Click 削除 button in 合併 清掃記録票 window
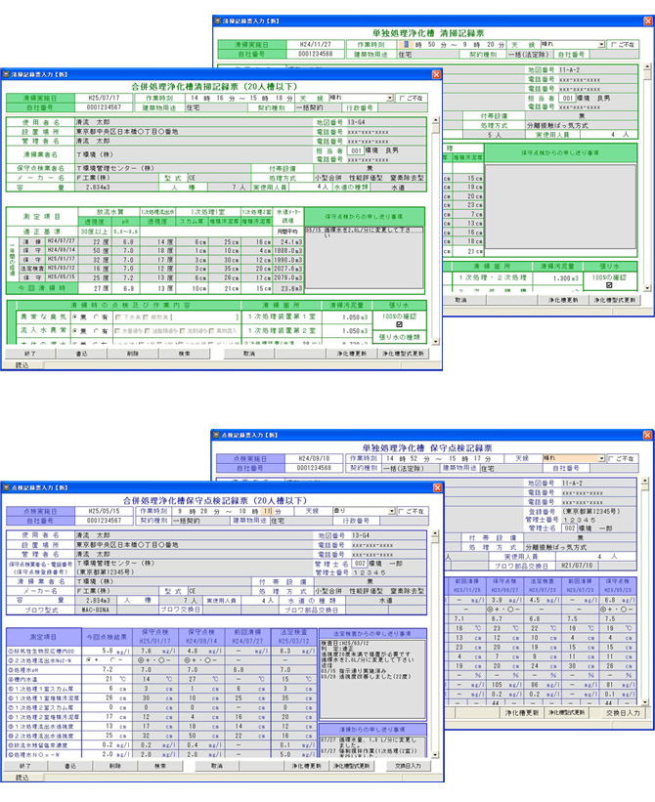 pyautogui.click(x=133, y=354)
